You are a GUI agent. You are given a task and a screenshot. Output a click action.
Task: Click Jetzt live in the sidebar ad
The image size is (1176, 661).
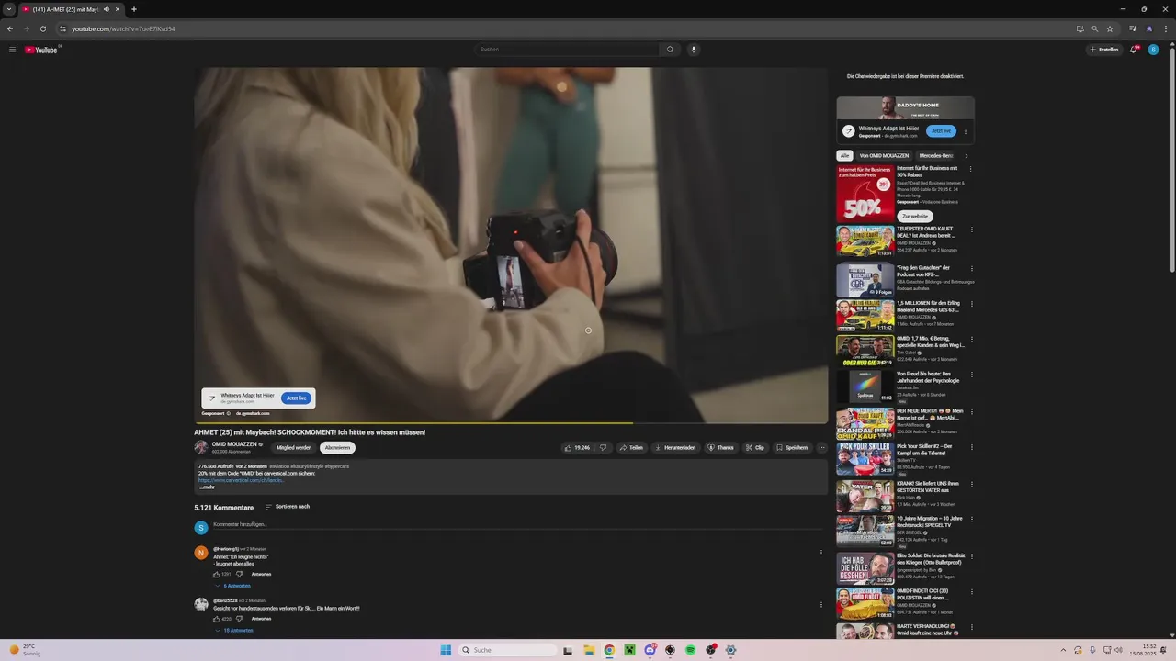(941, 131)
